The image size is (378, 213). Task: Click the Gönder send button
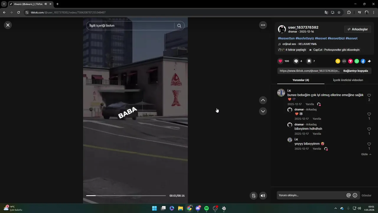click(x=366, y=195)
